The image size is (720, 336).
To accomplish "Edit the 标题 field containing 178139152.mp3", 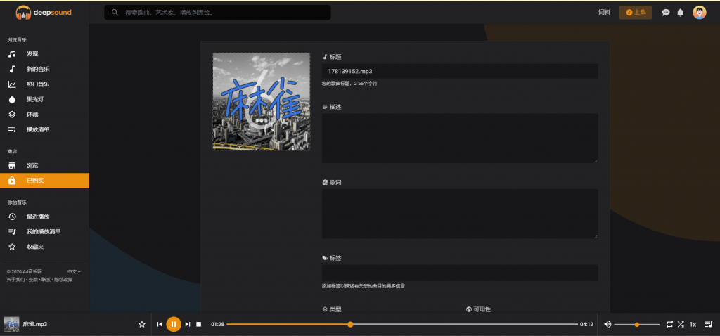I will click(460, 71).
